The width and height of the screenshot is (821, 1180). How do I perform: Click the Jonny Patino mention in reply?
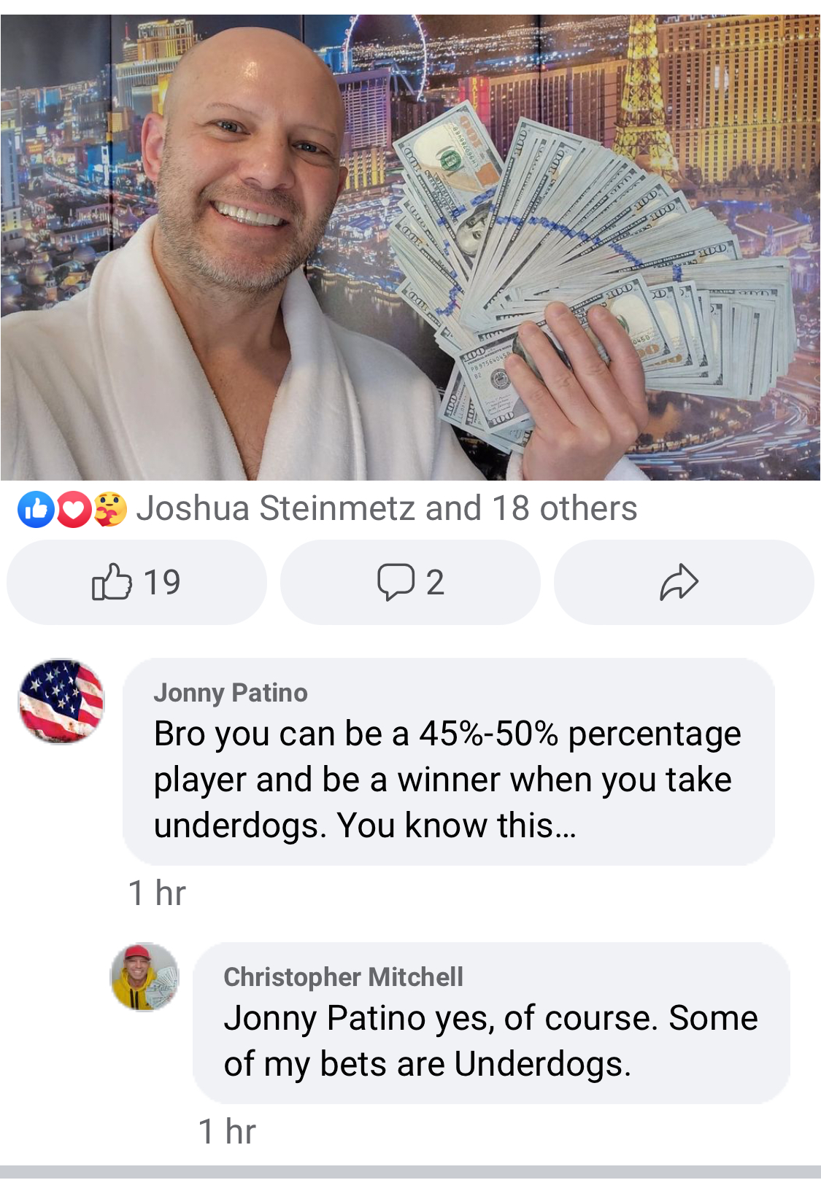(x=325, y=1018)
